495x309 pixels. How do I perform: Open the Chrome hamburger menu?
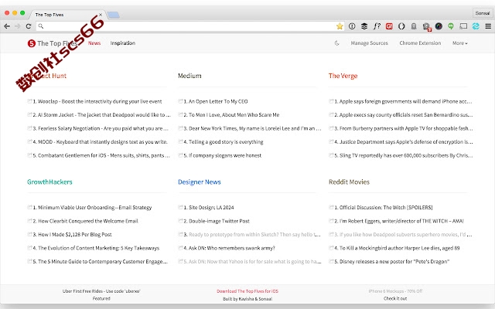click(x=488, y=26)
